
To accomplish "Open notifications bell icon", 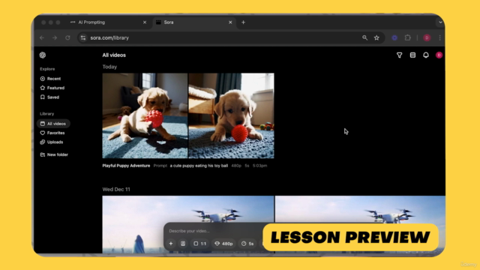I will click(426, 55).
